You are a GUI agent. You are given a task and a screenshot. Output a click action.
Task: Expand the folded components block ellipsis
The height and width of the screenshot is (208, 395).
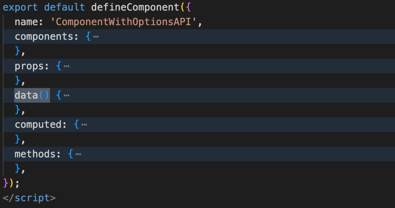(96, 37)
